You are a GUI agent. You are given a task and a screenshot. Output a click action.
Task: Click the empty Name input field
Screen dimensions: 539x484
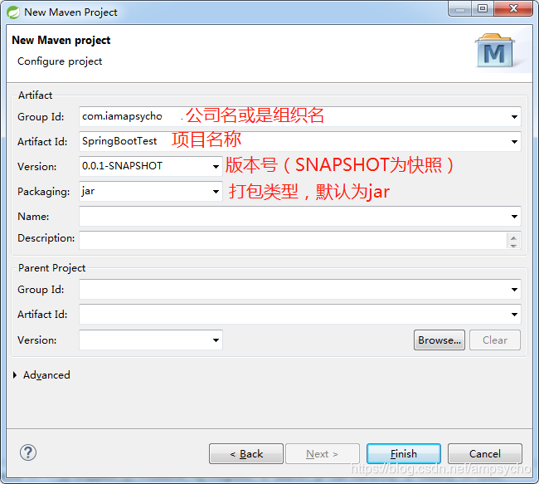299,216
